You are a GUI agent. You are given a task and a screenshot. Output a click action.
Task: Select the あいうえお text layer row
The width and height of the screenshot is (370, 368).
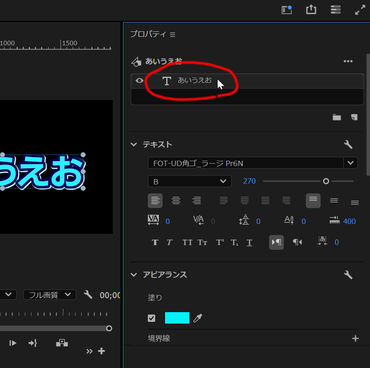pyautogui.click(x=247, y=81)
